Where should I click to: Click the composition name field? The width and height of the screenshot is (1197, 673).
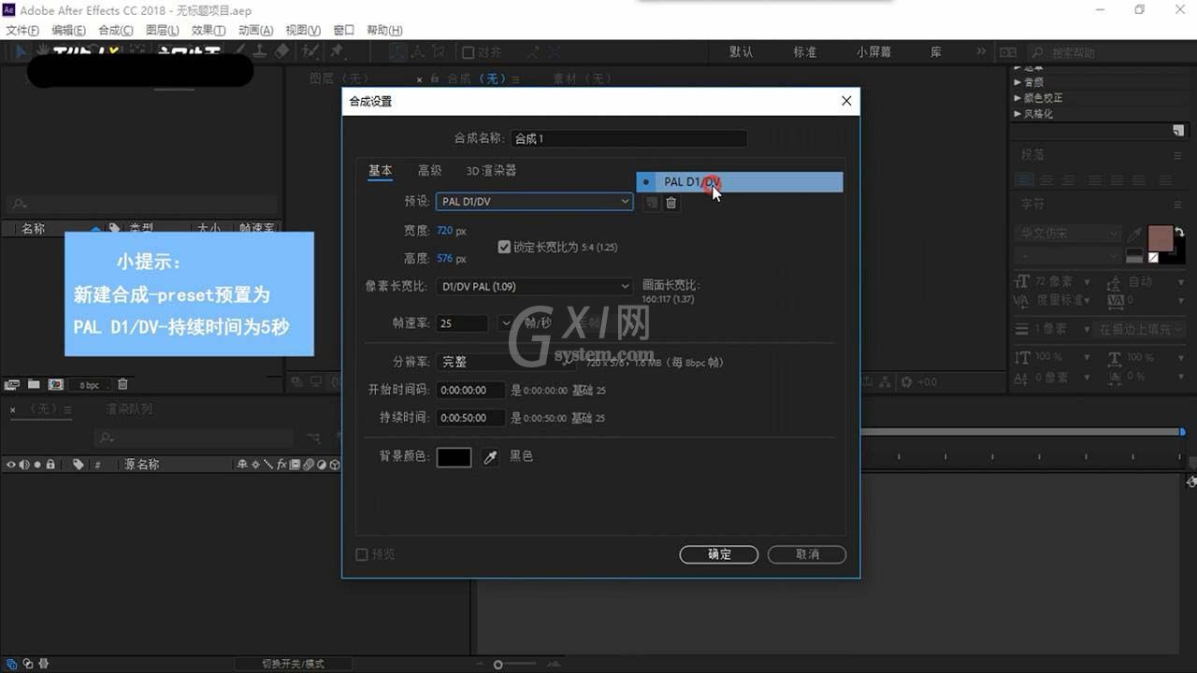click(x=628, y=138)
